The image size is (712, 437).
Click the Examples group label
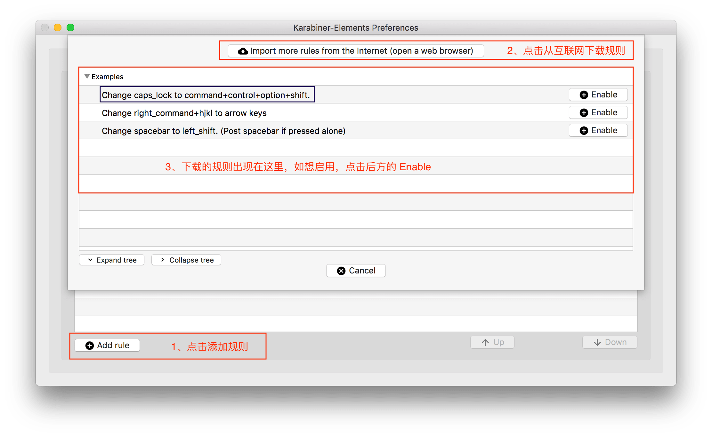(x=107, y=77)
